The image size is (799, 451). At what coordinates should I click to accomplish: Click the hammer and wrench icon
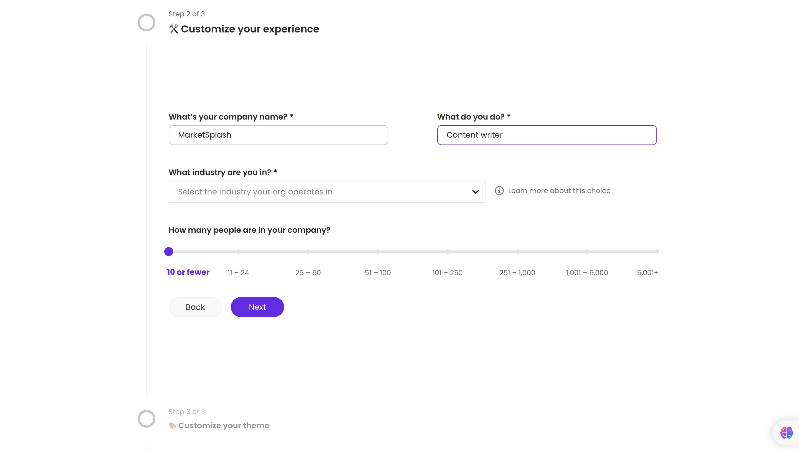(173, 29)
